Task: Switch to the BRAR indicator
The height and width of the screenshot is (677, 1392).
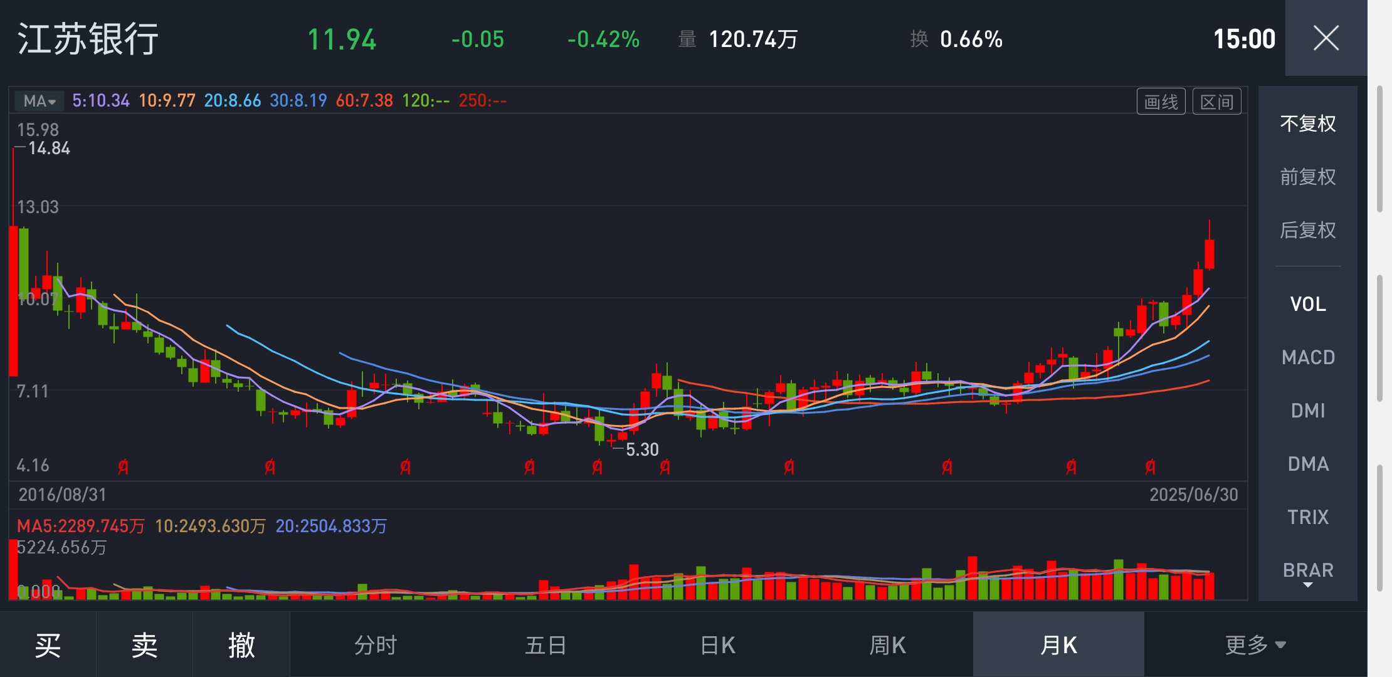Action: (x=1308, y=570)
